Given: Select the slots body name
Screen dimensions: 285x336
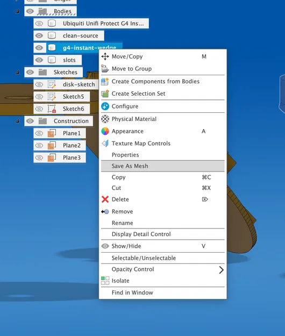Looking at the screenshot, I should (69, 60).
